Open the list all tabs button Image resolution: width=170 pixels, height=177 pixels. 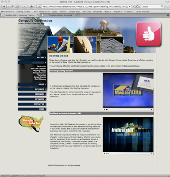[168, 15]
